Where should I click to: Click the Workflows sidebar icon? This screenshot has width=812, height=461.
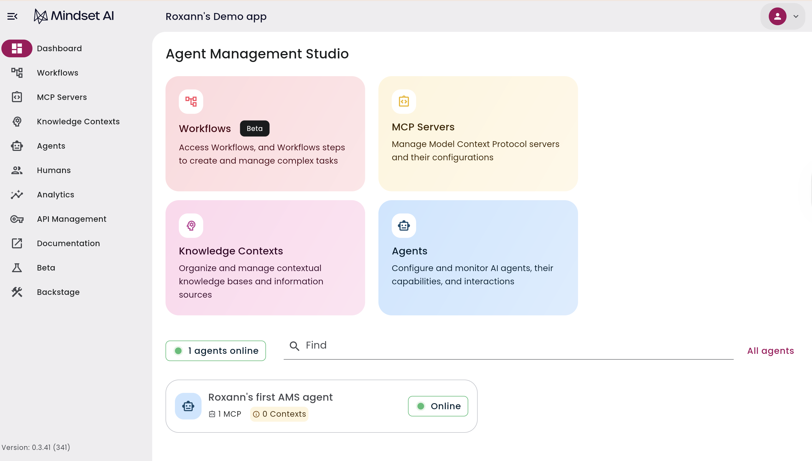17,73
